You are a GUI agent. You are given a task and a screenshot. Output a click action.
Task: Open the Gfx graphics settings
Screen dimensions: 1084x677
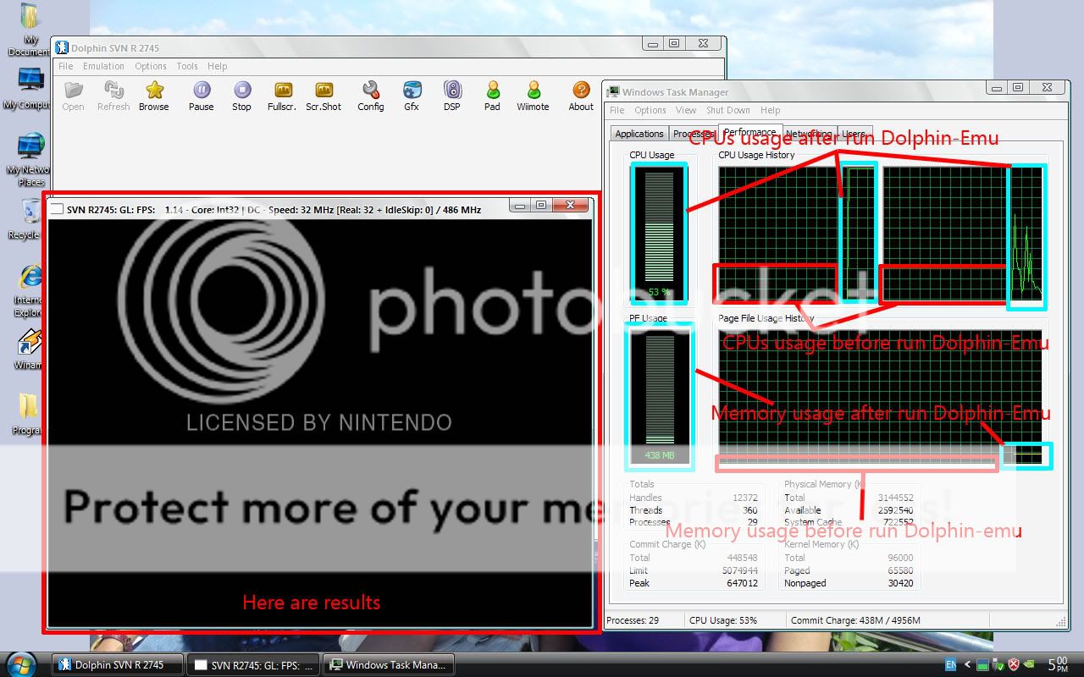(x=412, y=93)
